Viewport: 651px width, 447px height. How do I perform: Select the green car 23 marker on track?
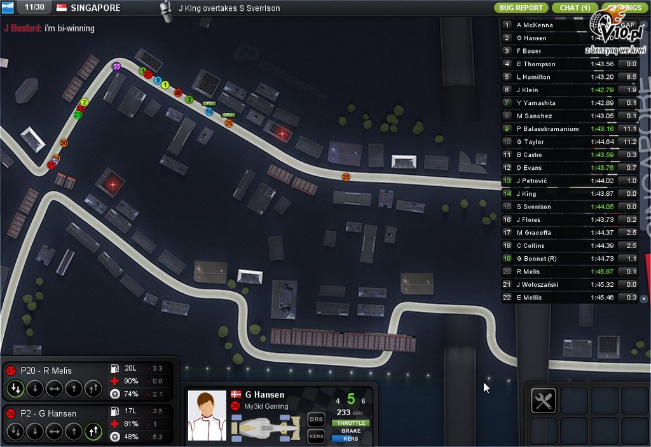tap(78, 114)
